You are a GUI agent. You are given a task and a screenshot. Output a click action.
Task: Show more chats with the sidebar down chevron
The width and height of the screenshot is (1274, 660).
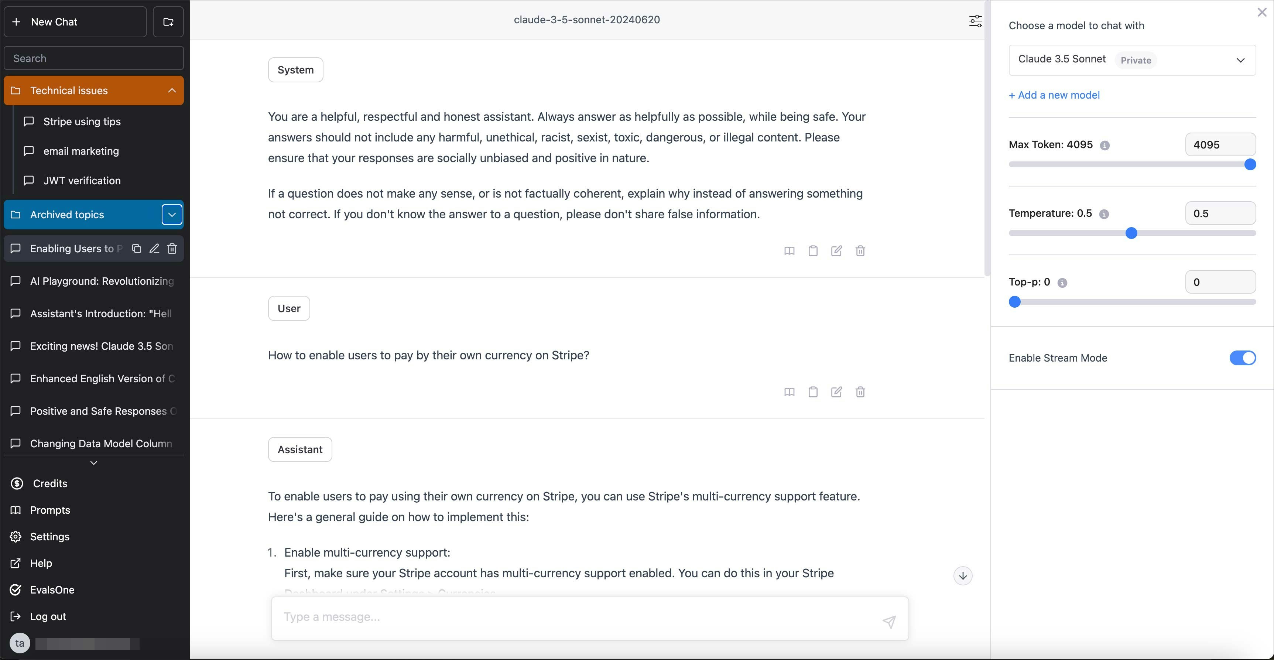click(x=93, y=463)
